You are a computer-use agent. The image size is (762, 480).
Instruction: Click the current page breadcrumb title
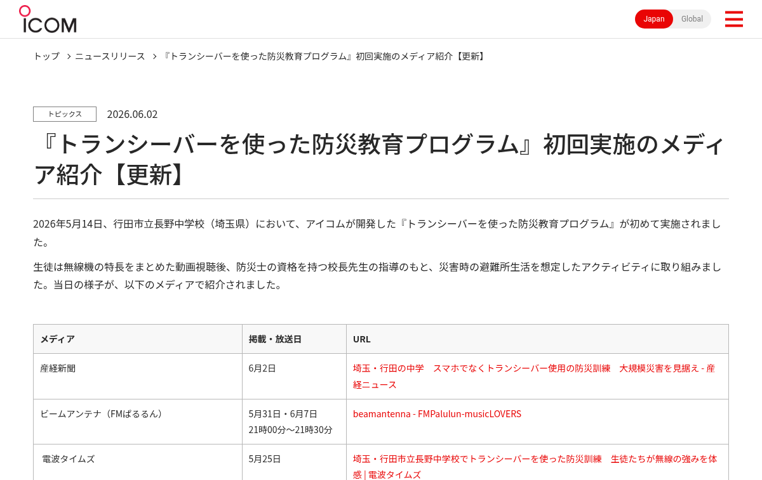(324, 56)
